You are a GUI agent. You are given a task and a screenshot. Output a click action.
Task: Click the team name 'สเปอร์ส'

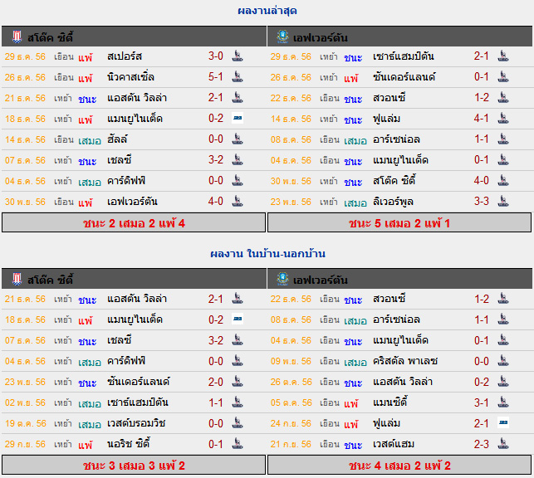pos(125,56)
